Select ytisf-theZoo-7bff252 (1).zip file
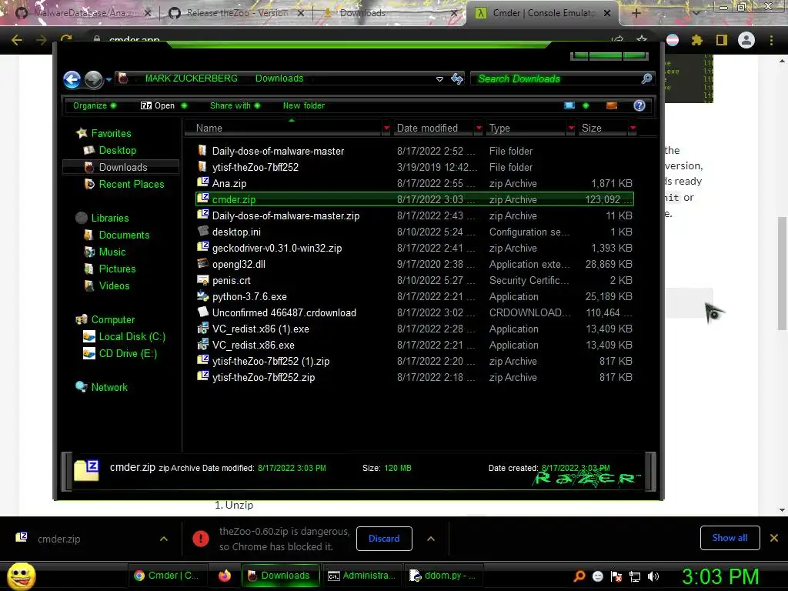 [x=415, y=361]
